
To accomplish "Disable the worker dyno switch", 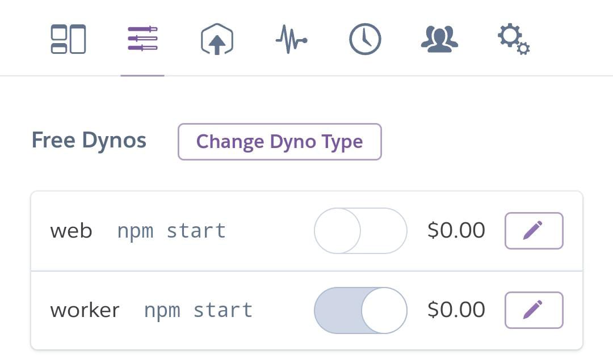I will coord(360,310).
